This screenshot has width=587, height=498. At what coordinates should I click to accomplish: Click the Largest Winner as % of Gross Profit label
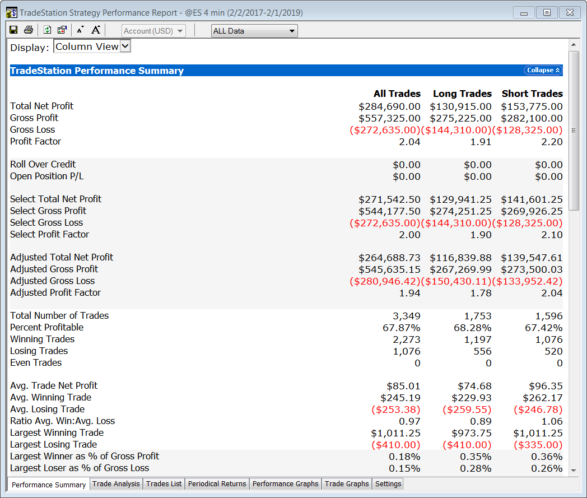[x=85, y=457]
